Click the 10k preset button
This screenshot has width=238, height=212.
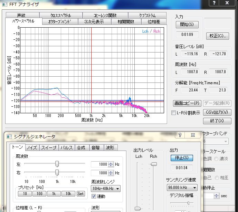point(68,194)
